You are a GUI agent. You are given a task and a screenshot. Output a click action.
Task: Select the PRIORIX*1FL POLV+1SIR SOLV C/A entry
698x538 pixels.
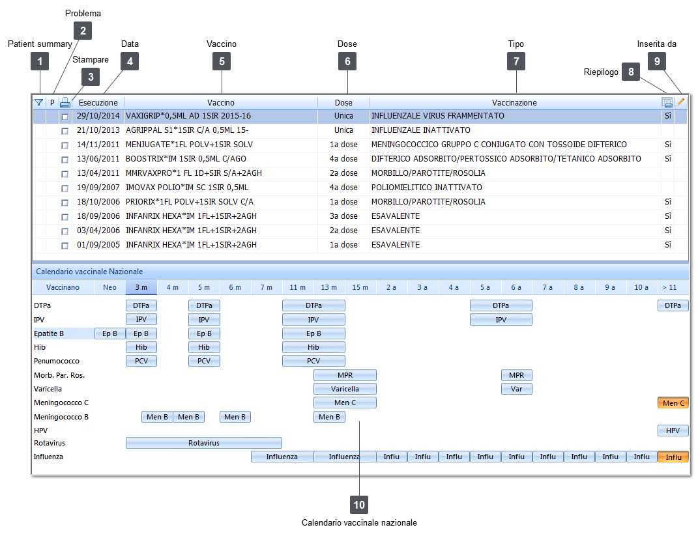(190, 201)
